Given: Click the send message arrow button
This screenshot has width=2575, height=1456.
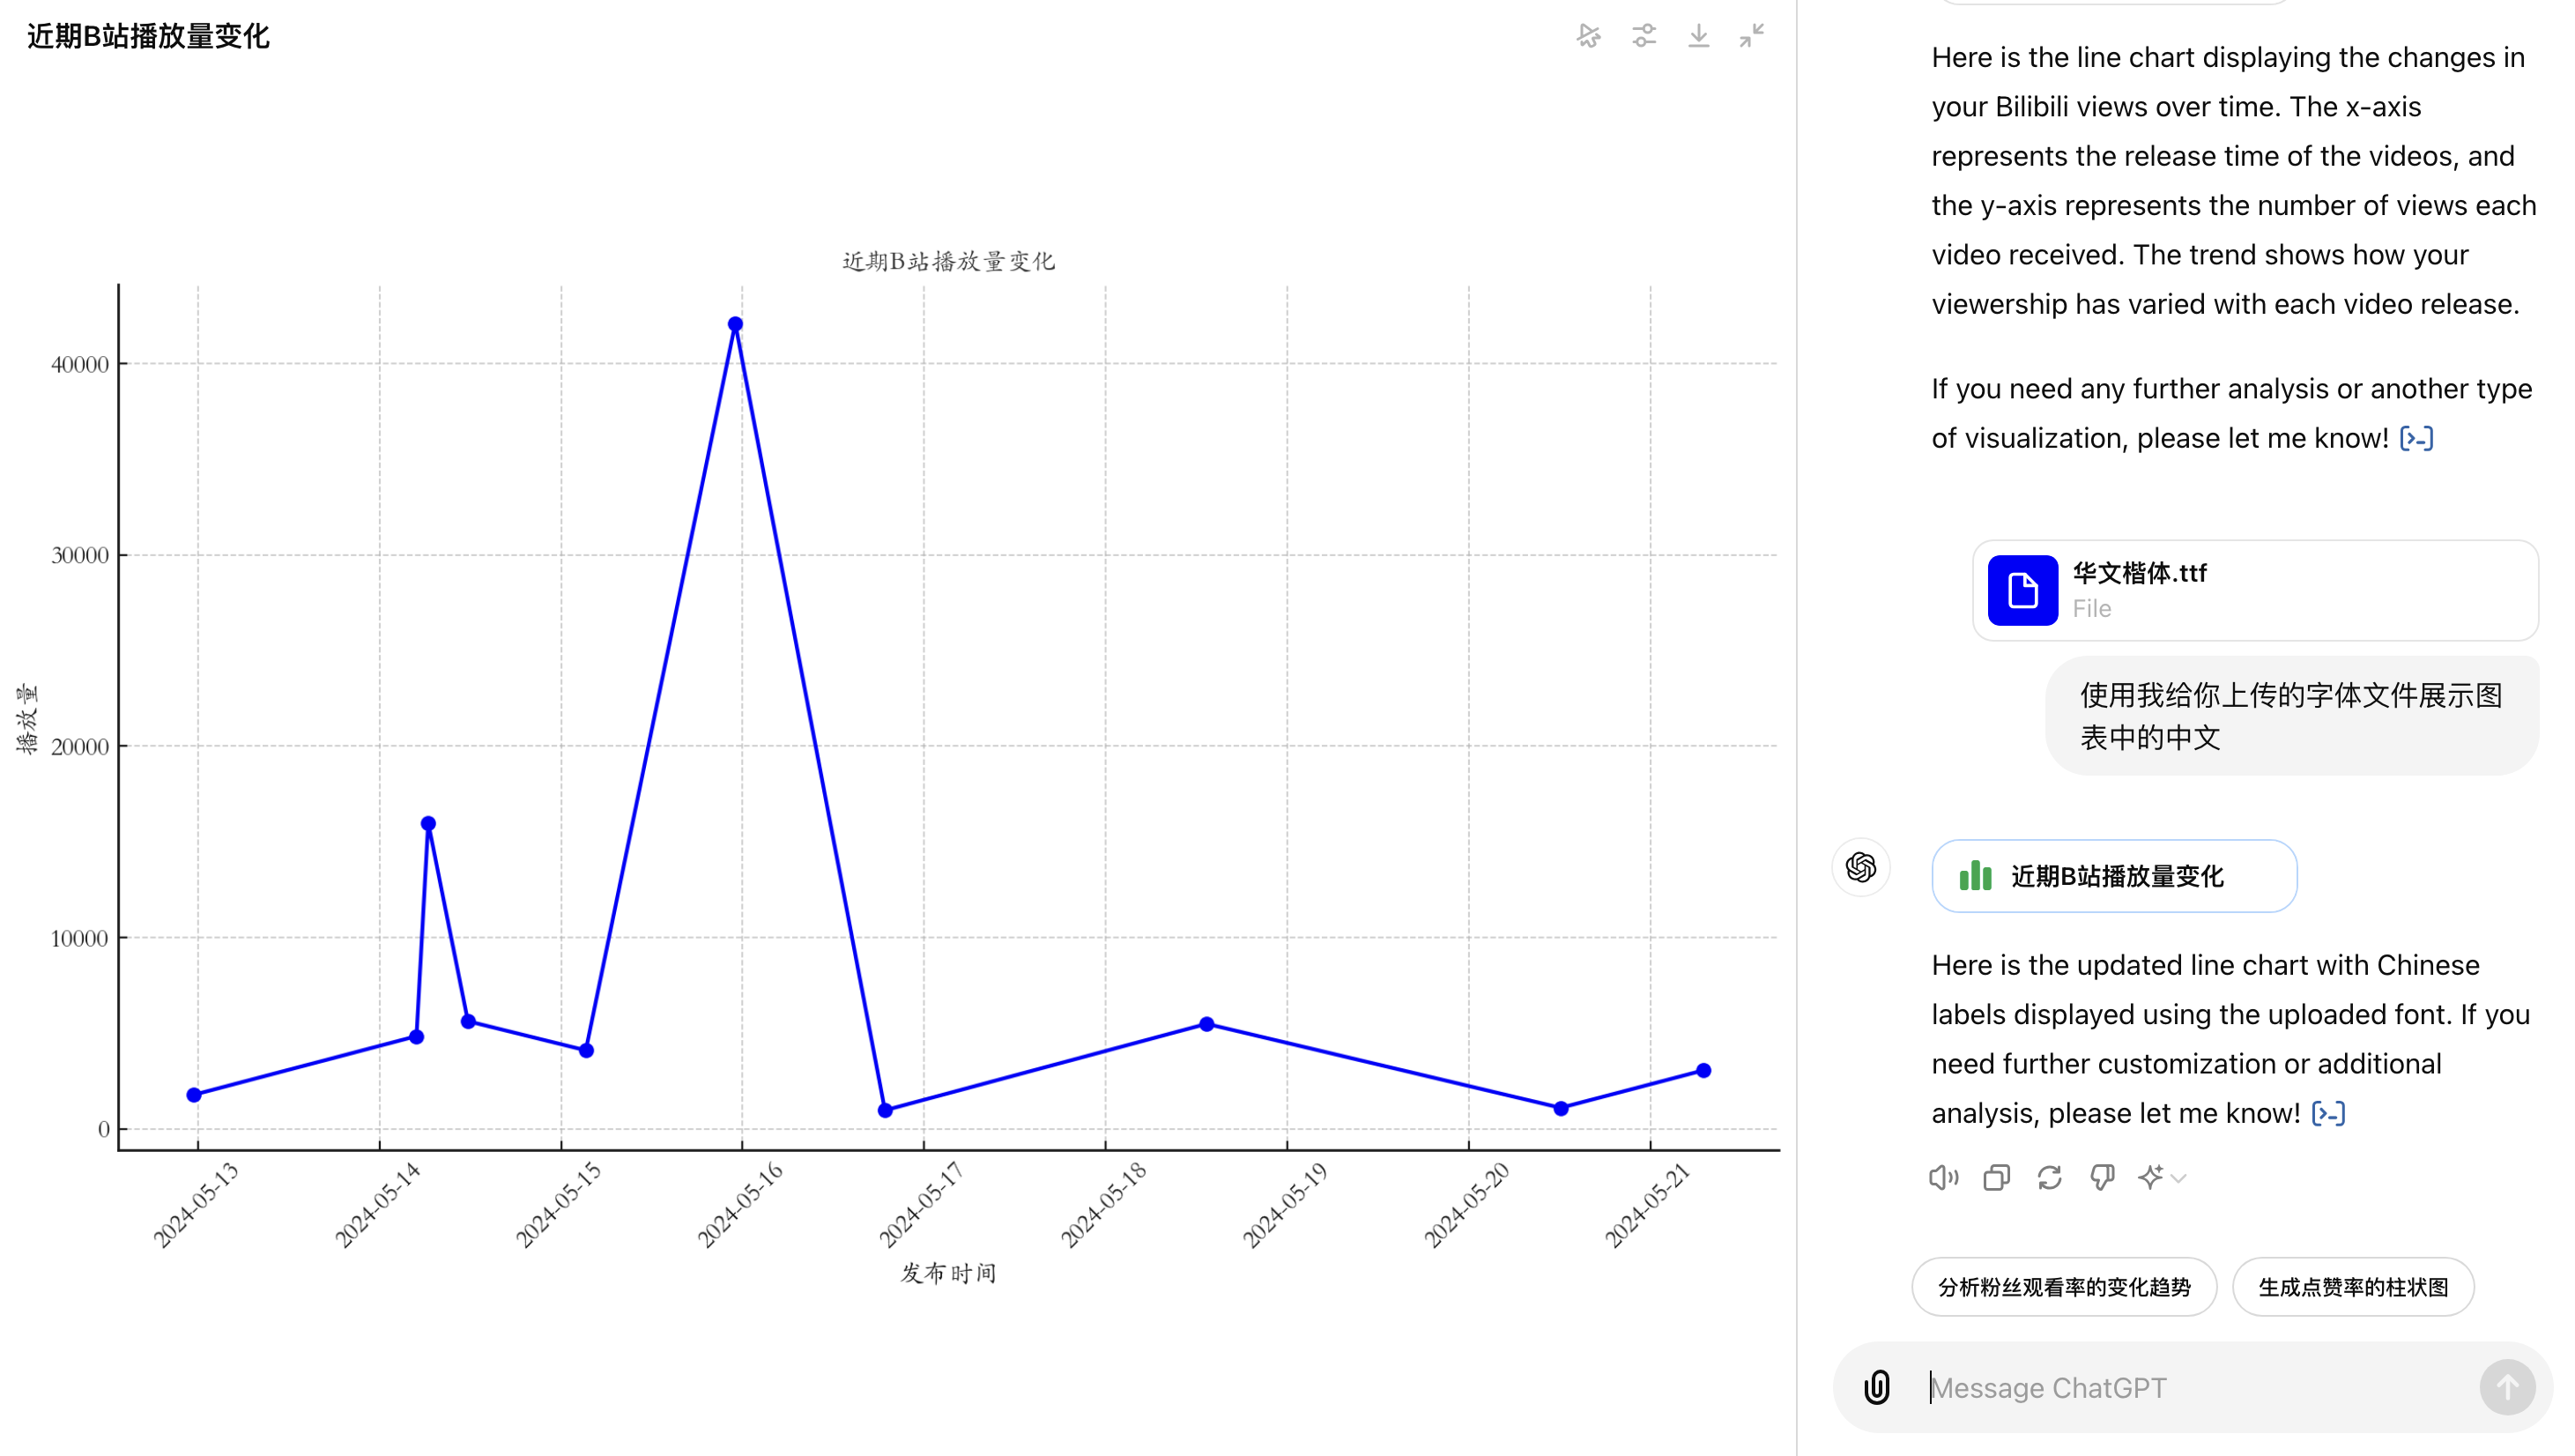Looking at the screenshot, I should click(x=2507, y=1388).
